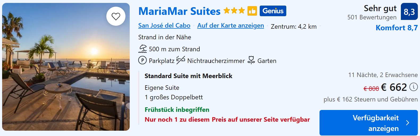Viewport: 420px width, 136px height.
Task: Open the San José del Cabo link
Action: coord(164,25)
